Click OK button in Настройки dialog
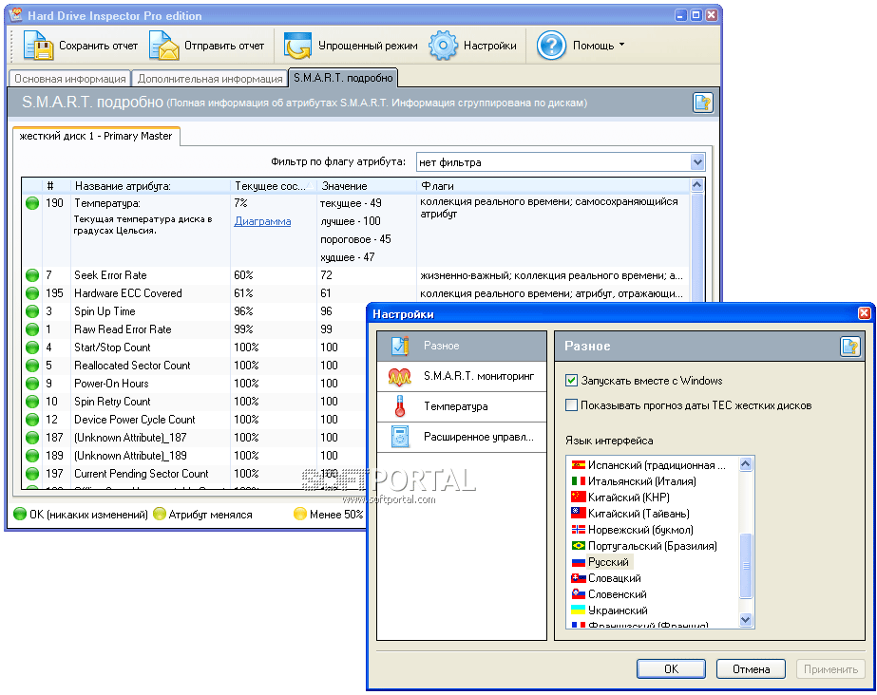The image size is (877, 695). (671, 668)
